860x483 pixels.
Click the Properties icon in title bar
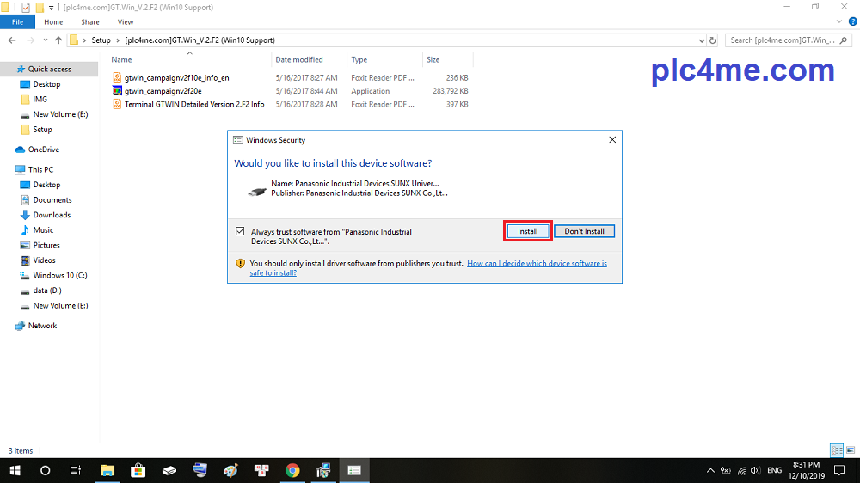click(x=25, y=8)
